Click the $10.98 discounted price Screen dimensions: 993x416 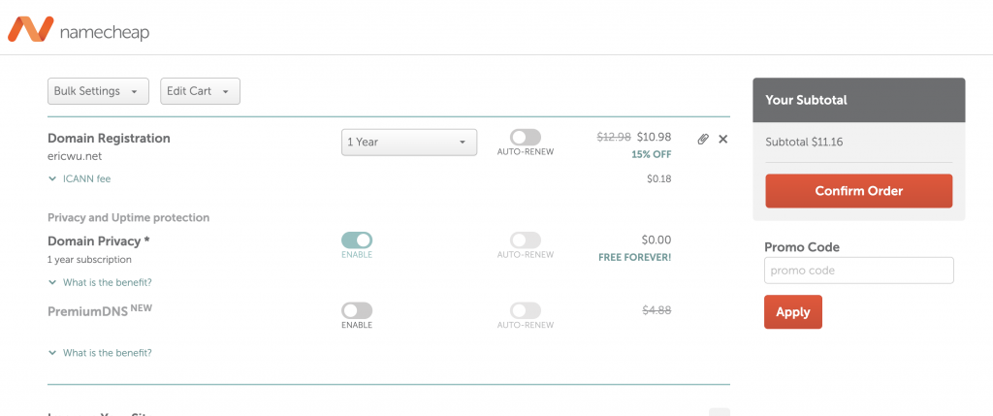click(x=655, y=137)
